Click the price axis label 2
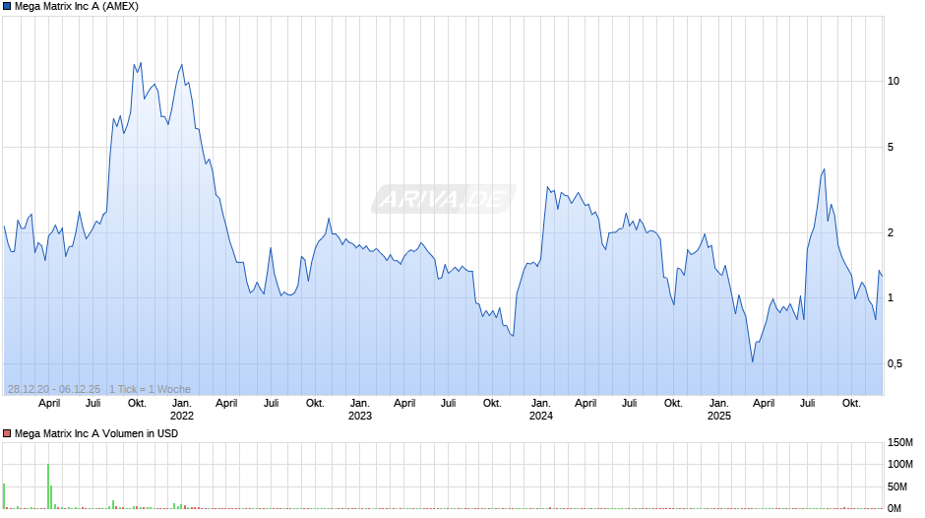 pos(891,232)
